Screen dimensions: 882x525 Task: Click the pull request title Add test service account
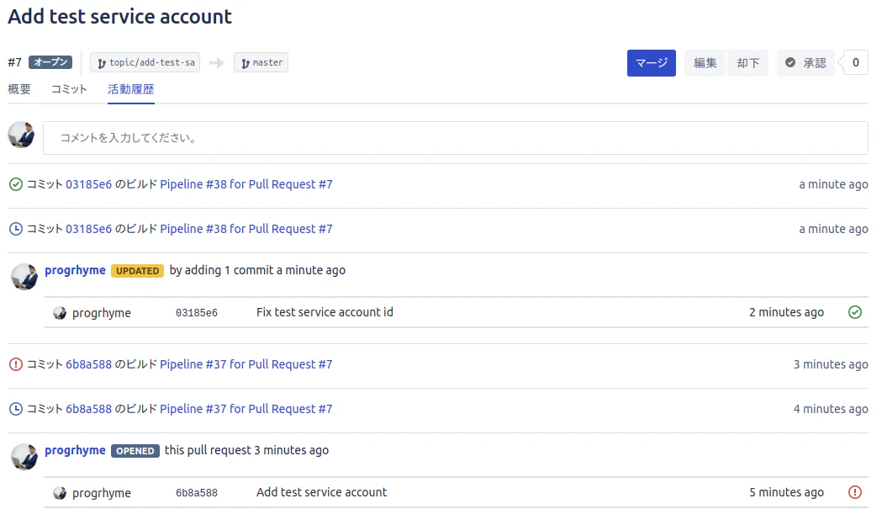tap(119, 16)
